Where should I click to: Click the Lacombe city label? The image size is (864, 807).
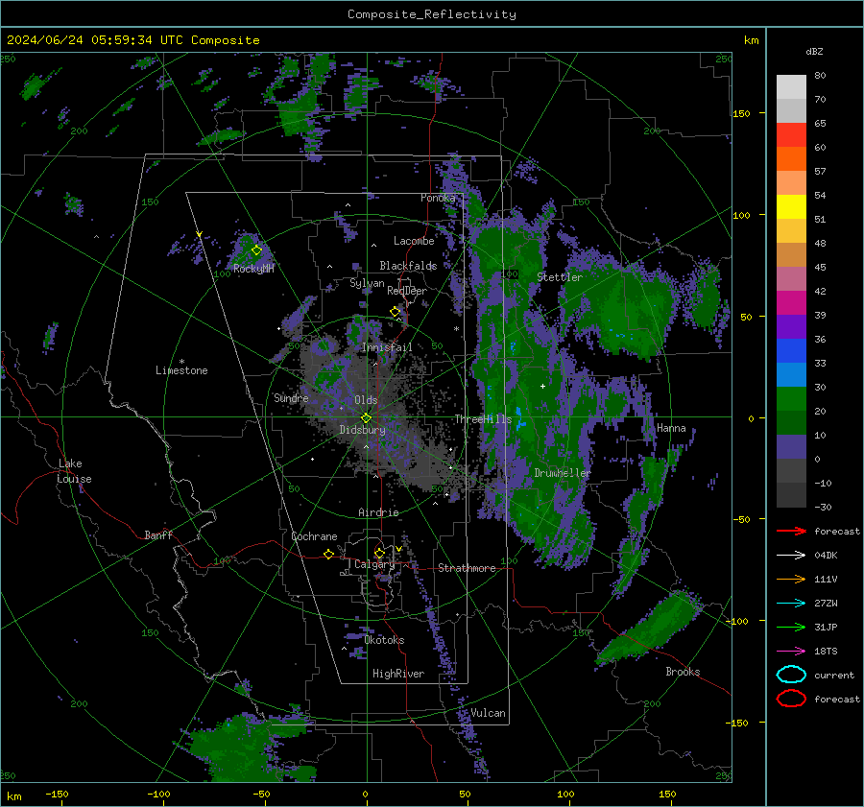click(414, 241)
